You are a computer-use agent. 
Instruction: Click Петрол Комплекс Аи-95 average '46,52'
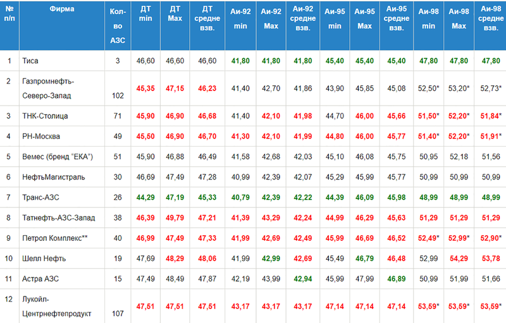coord(397,238)
